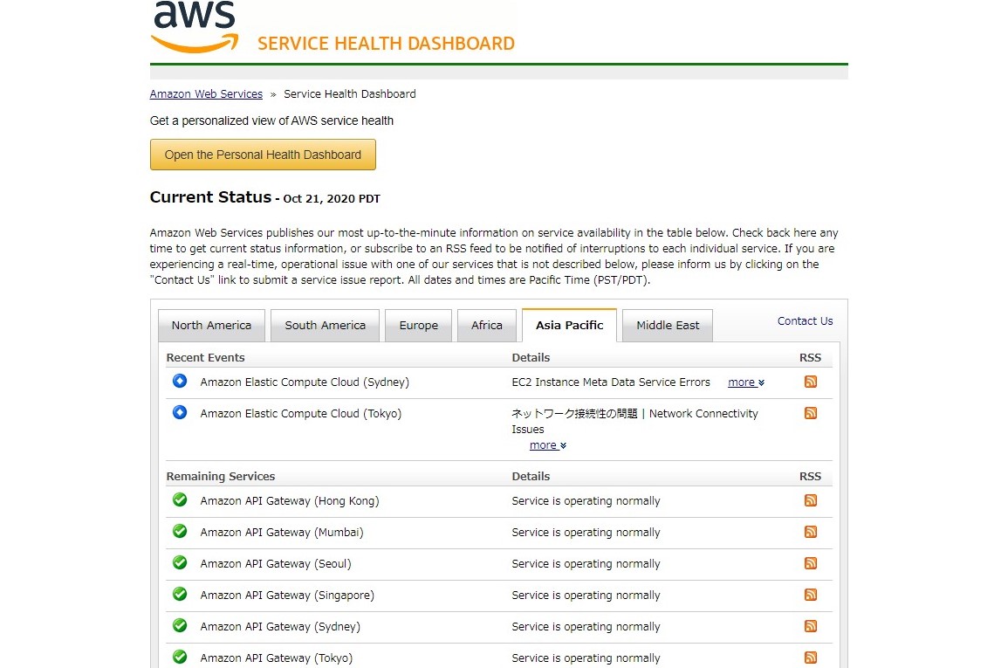Open RSS feed for API Gateway Sydney

pos(810,626)
